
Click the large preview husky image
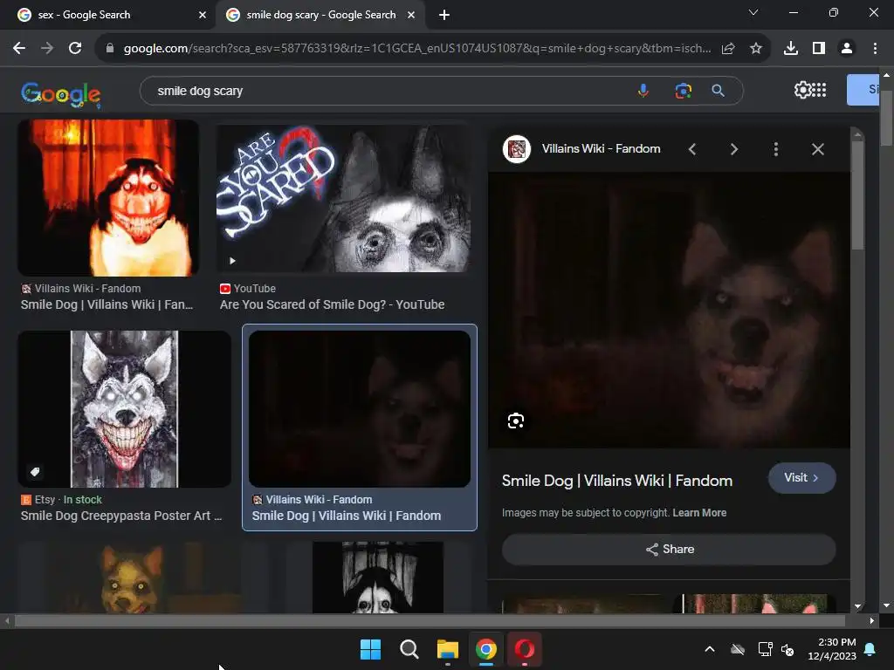click(669, 310)
